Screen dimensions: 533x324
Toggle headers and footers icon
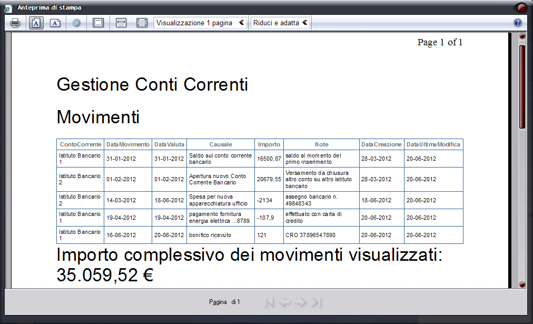click(97, 23)
